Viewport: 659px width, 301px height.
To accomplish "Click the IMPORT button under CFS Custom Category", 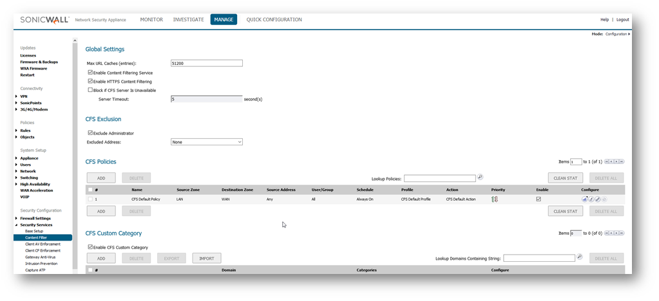I will (207, 258).
